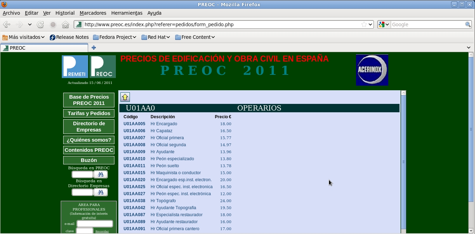Open the ¿Quiénes somos? page

point(89,140)
